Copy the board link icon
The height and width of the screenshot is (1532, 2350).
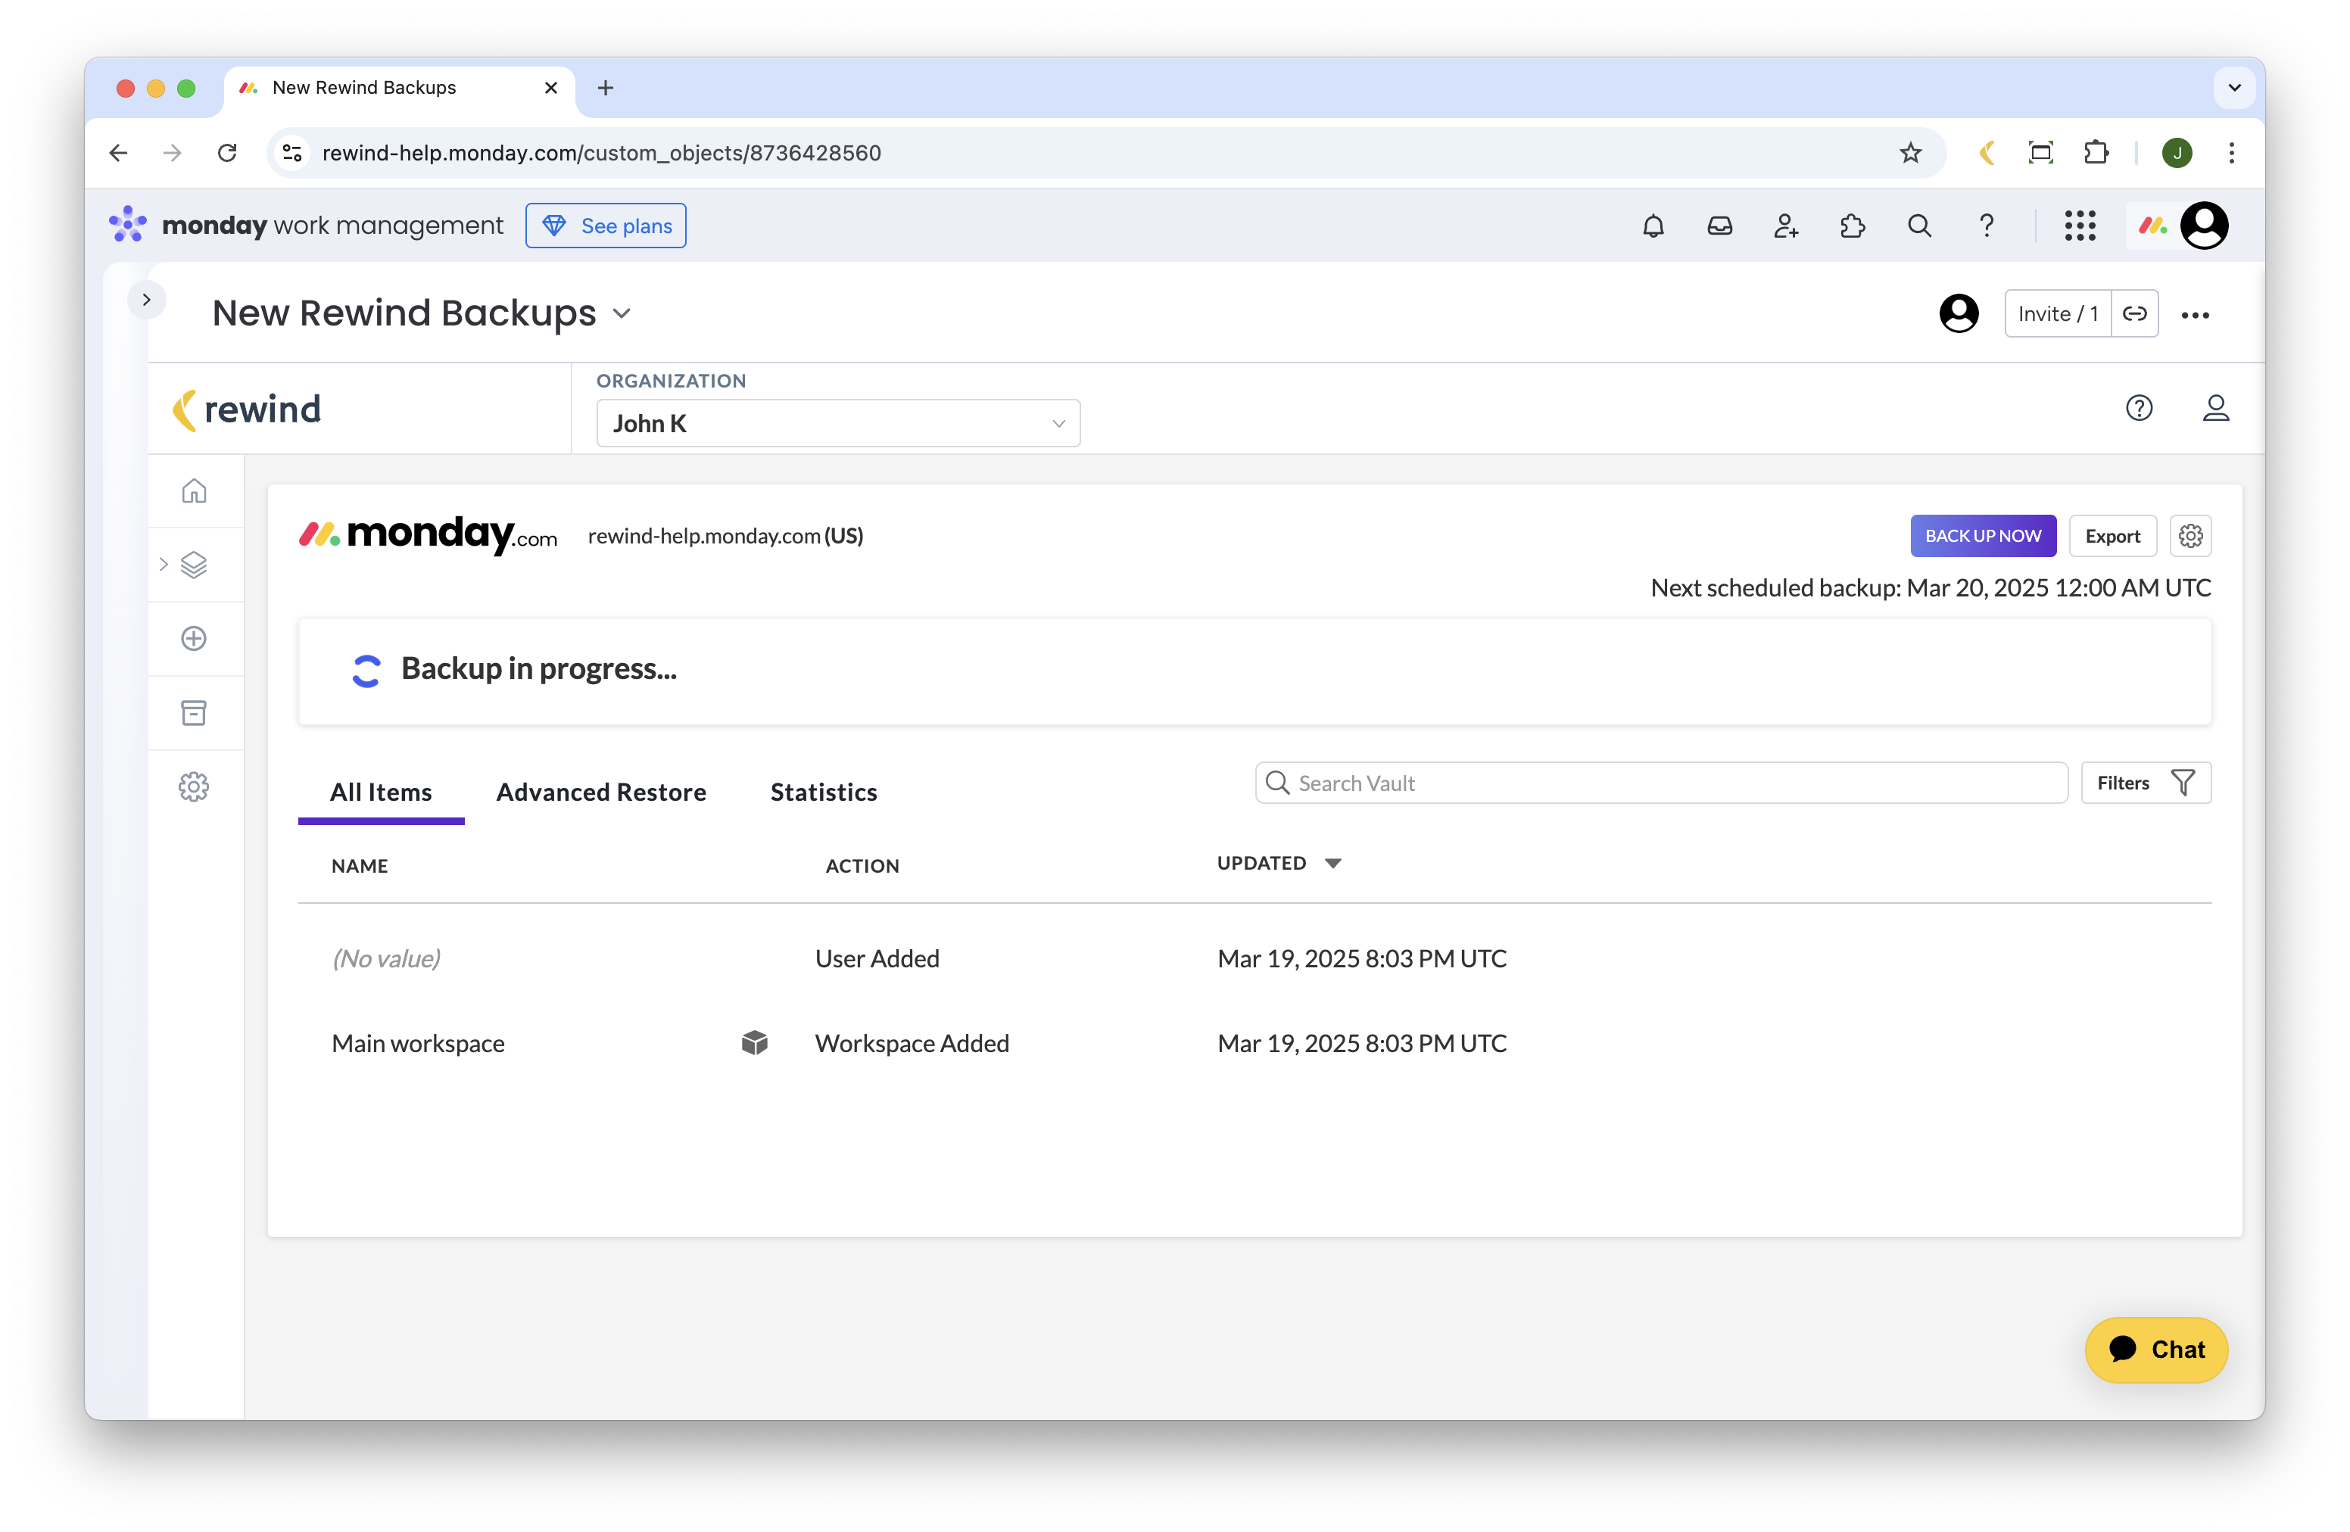(x=2133, y=314)
